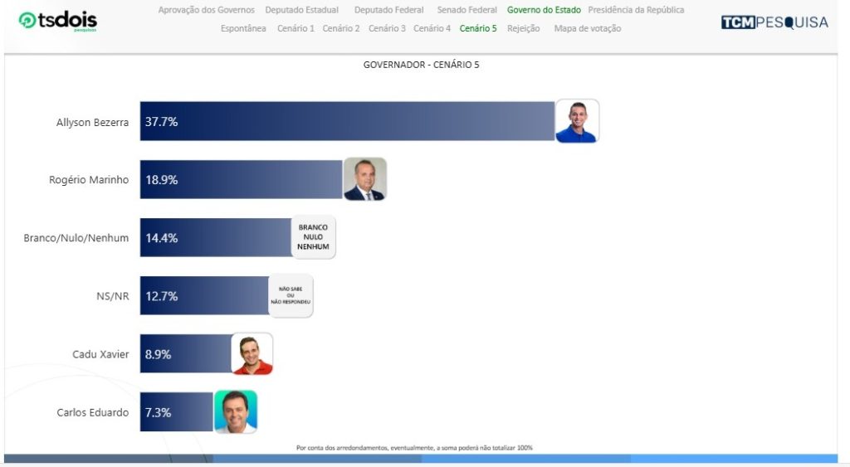
Task: Click the Allyson Bezerra 37.7% bar
Action: coord(347,121)
